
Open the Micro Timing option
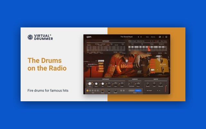(x=164, y=41)
